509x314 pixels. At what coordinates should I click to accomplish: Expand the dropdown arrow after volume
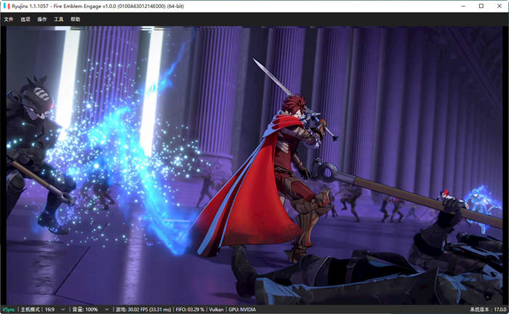point(106,310)
